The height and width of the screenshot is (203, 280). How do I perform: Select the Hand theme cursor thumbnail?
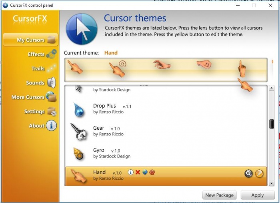point(78,176)
